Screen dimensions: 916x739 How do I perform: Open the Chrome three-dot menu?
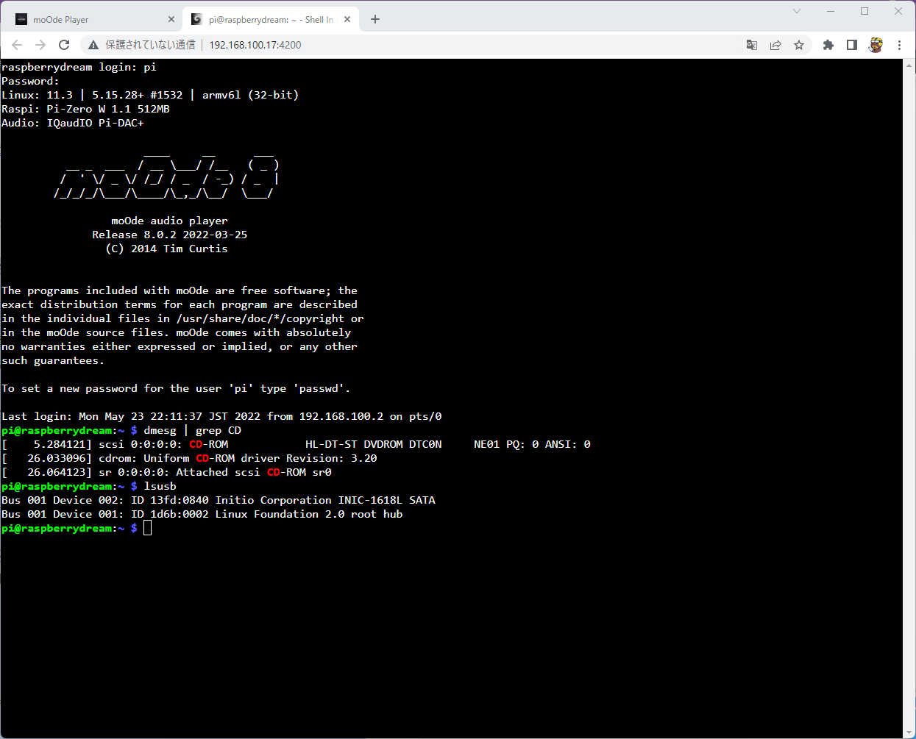pos(899,45)
